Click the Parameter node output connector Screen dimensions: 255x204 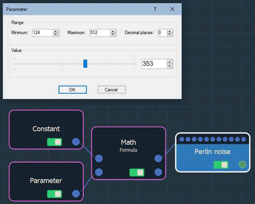pos(76,194)
